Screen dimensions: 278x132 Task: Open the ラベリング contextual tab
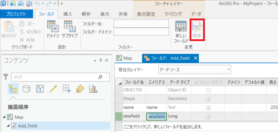[173, 14]
